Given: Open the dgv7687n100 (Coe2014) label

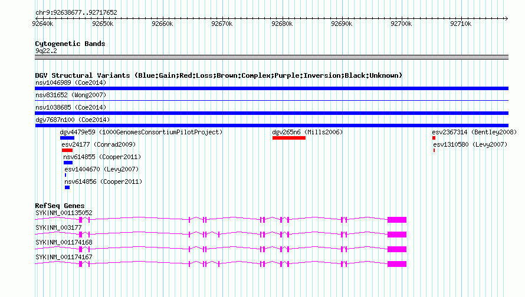Looking at the screenshot, I should (73, 120).
